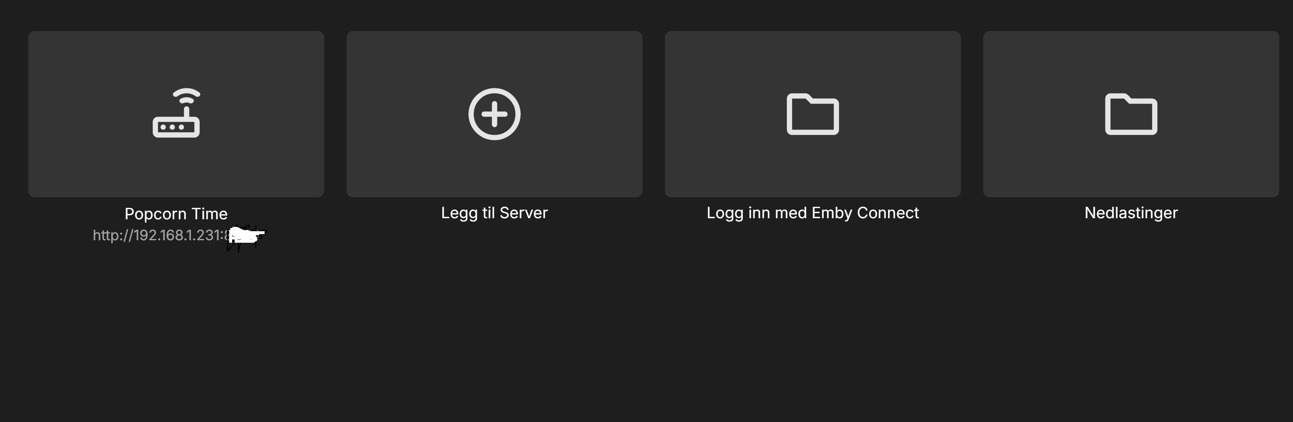Screen dimensions: 1293x422
Task: Click the folder icon above Nedlastinger label
Action: click(x=1131, y=114)
